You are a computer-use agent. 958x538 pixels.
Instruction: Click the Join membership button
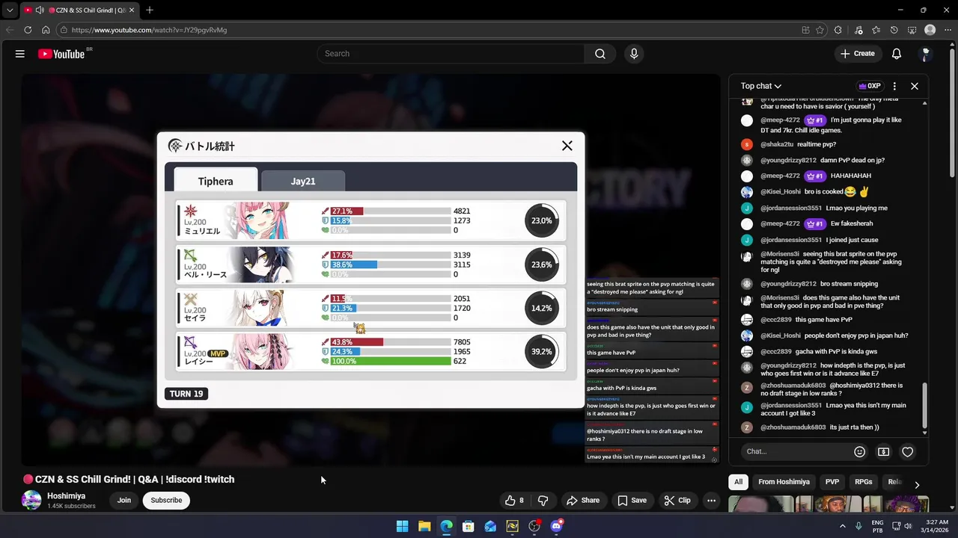[124, 501]
